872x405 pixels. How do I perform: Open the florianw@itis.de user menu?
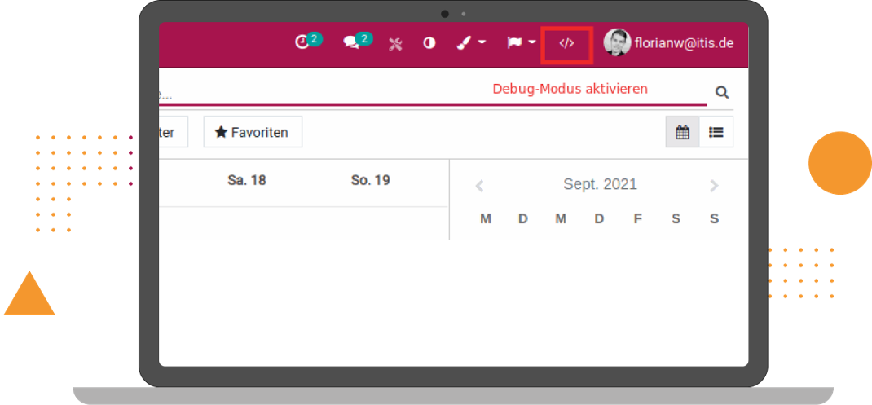684,43
